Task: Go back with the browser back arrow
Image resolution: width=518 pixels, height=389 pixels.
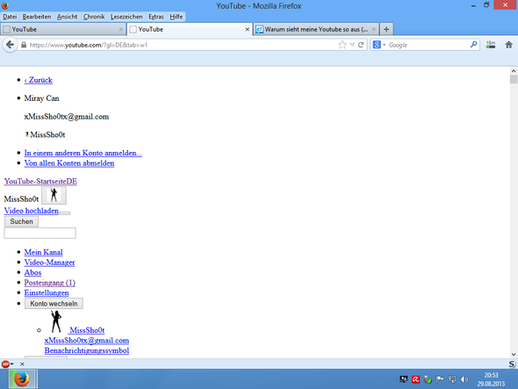Action: pyautogui.click(x=10, y=45)
